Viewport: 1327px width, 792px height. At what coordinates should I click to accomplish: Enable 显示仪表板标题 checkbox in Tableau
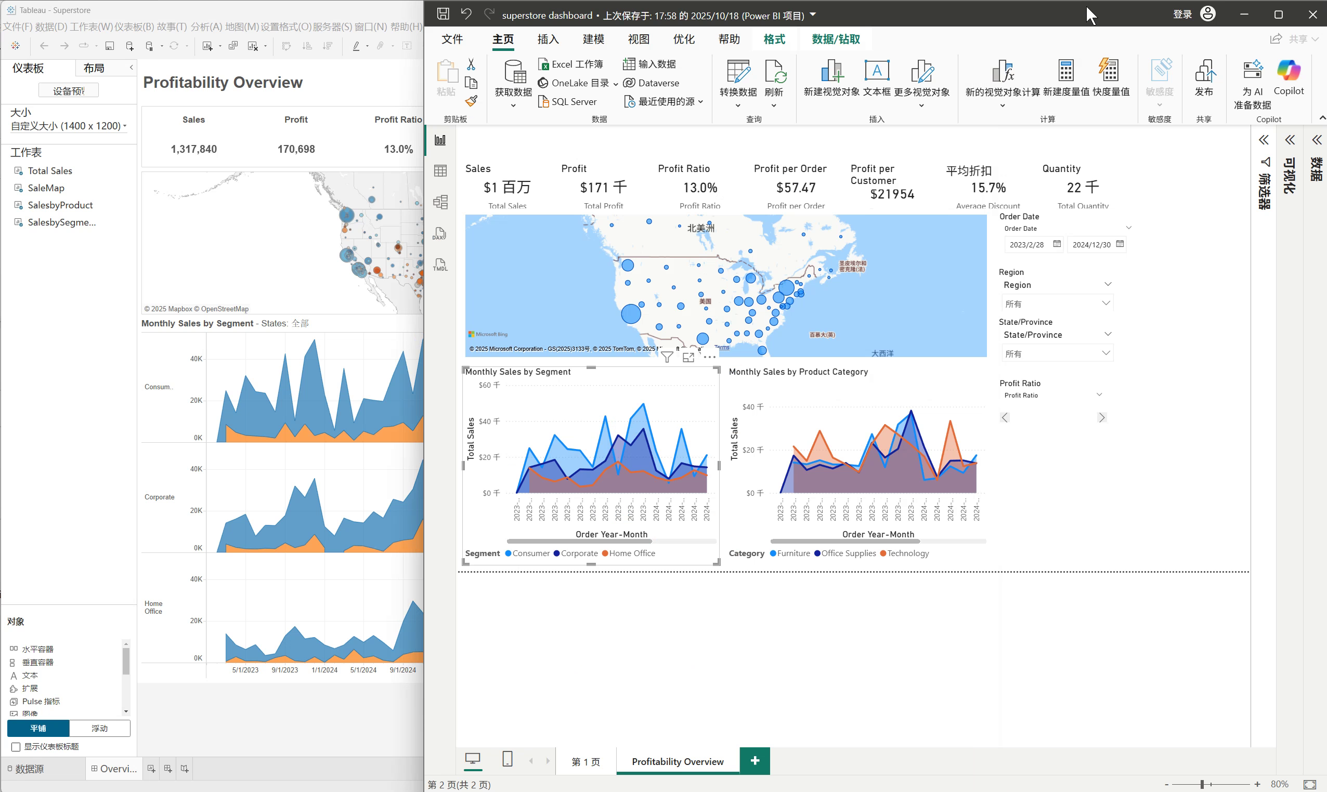(16, 747)
